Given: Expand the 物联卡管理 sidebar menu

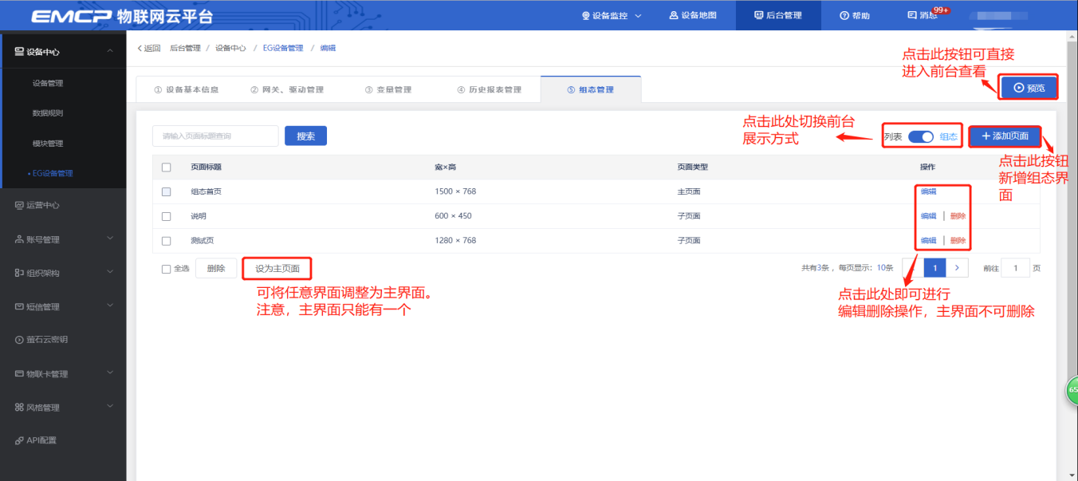Looking at the screenshot, I should click(x=110, y=373).
